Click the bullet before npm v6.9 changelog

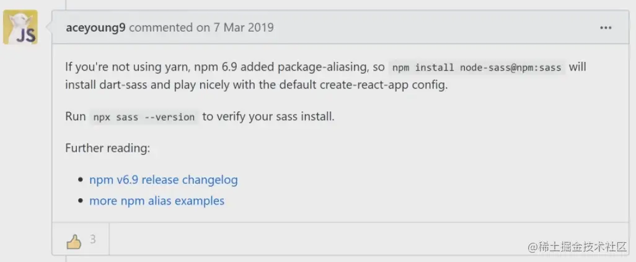tap(81, 180)
